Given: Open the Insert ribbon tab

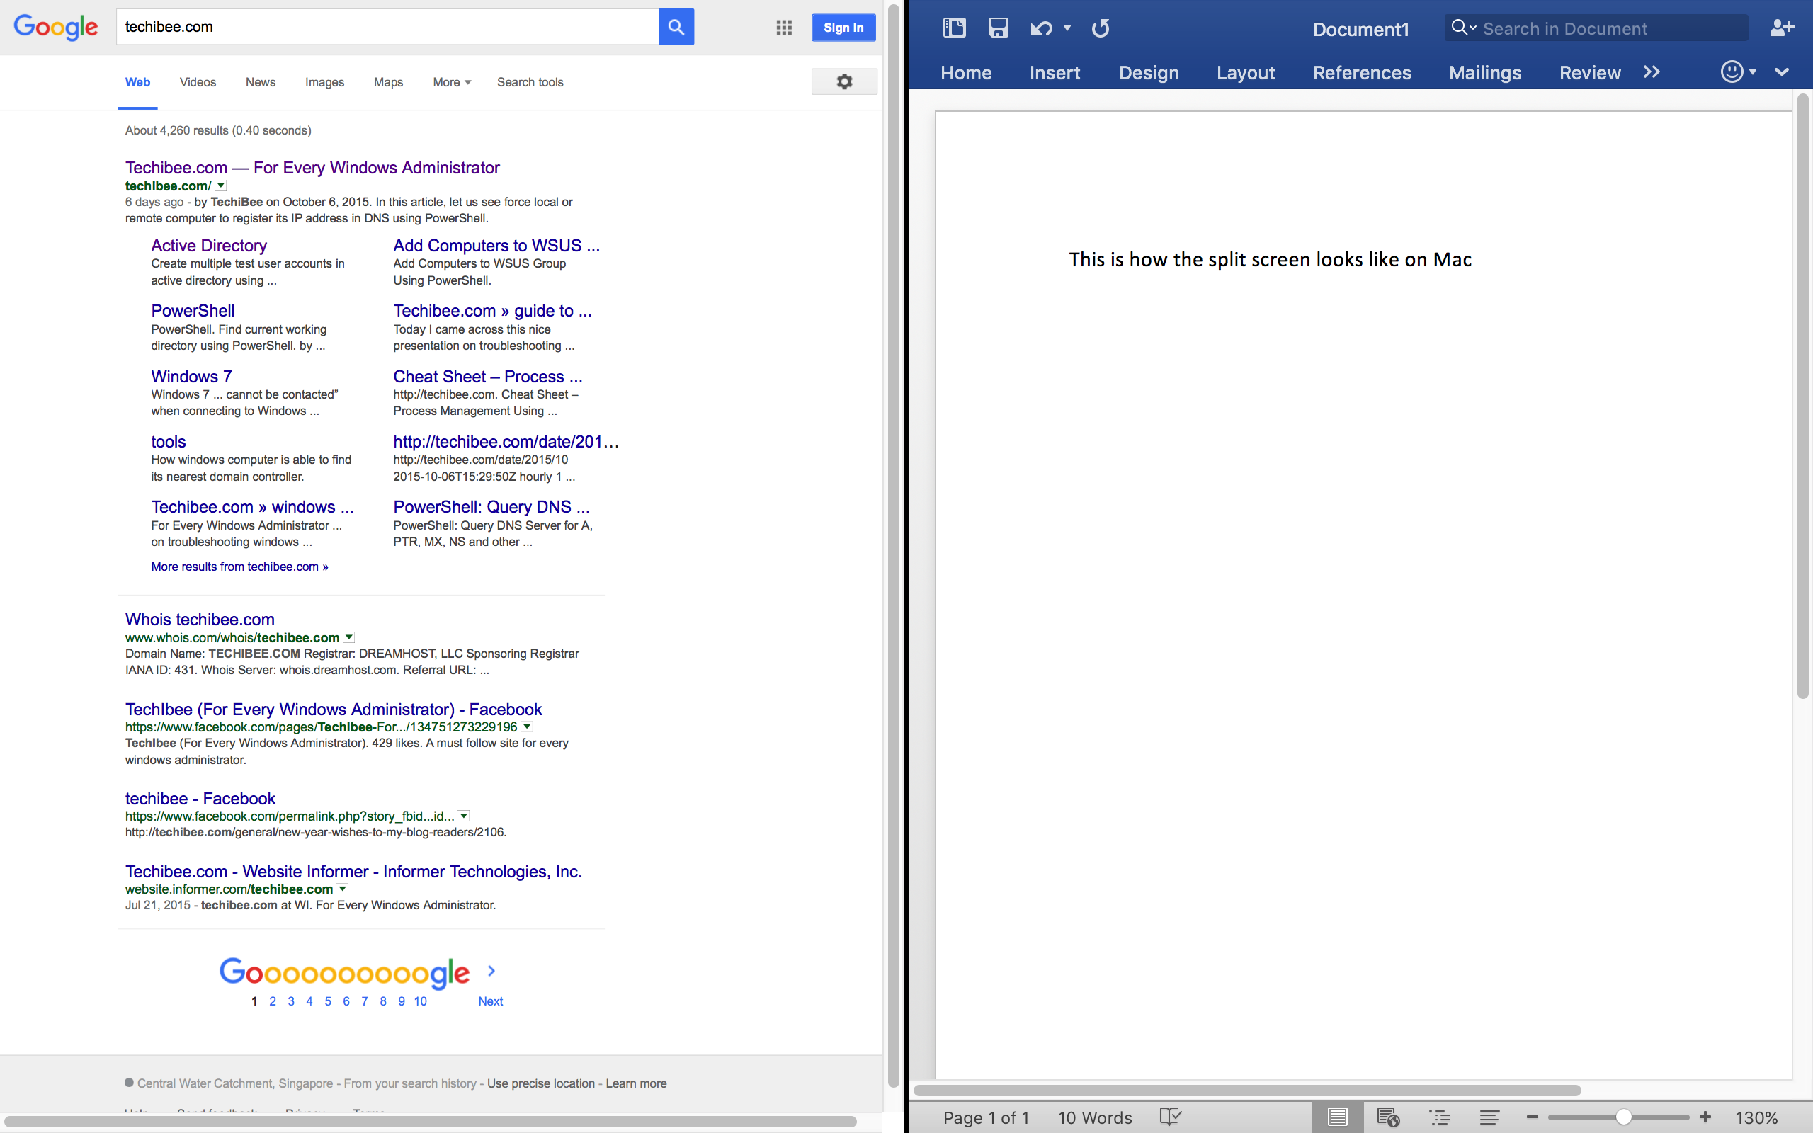Looking at the screenshot, I should pos(1054,73).
